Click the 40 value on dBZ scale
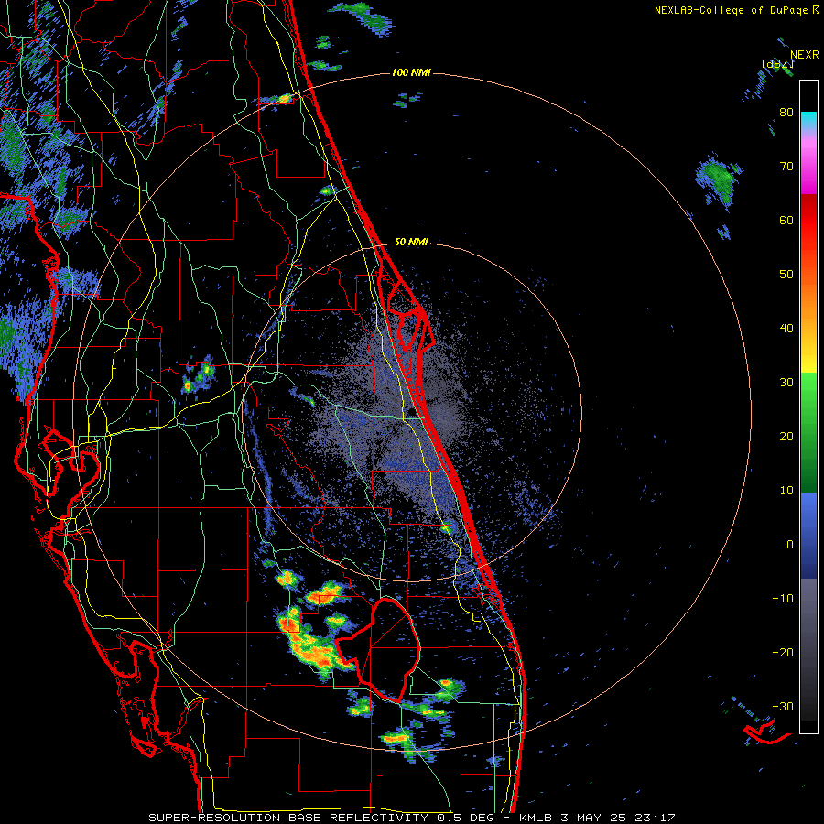Image resolution: width=824 pixels, height=824 pixels. click(x=786, y=329)
